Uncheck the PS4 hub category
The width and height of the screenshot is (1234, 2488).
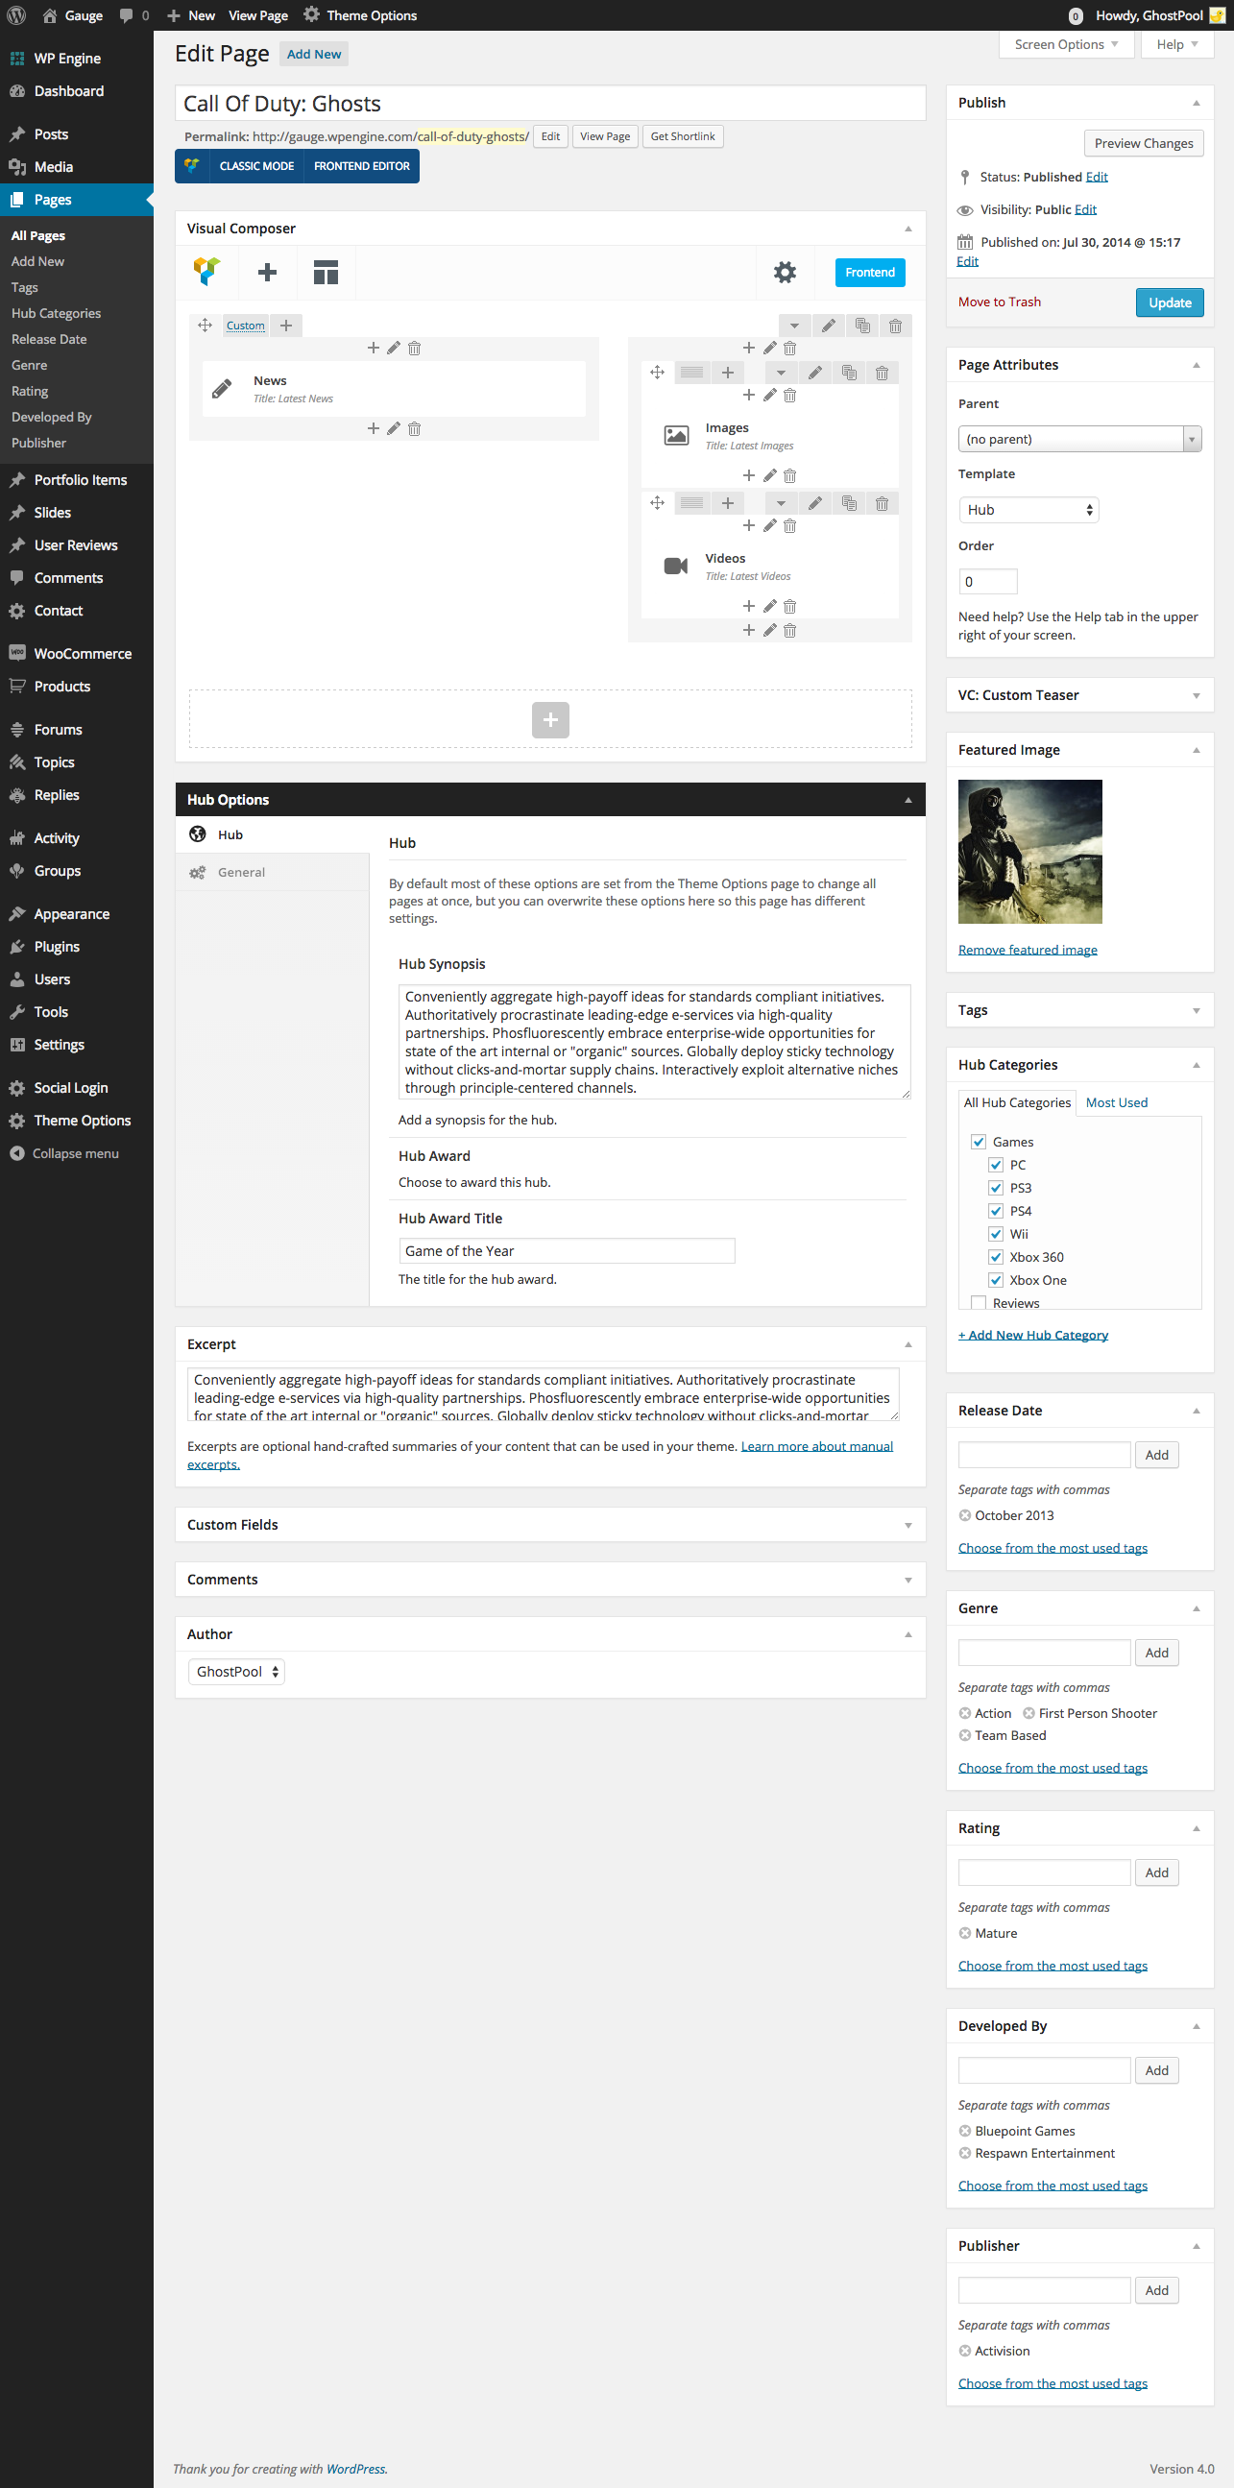pyautogui.click(x=996, y=1210)
